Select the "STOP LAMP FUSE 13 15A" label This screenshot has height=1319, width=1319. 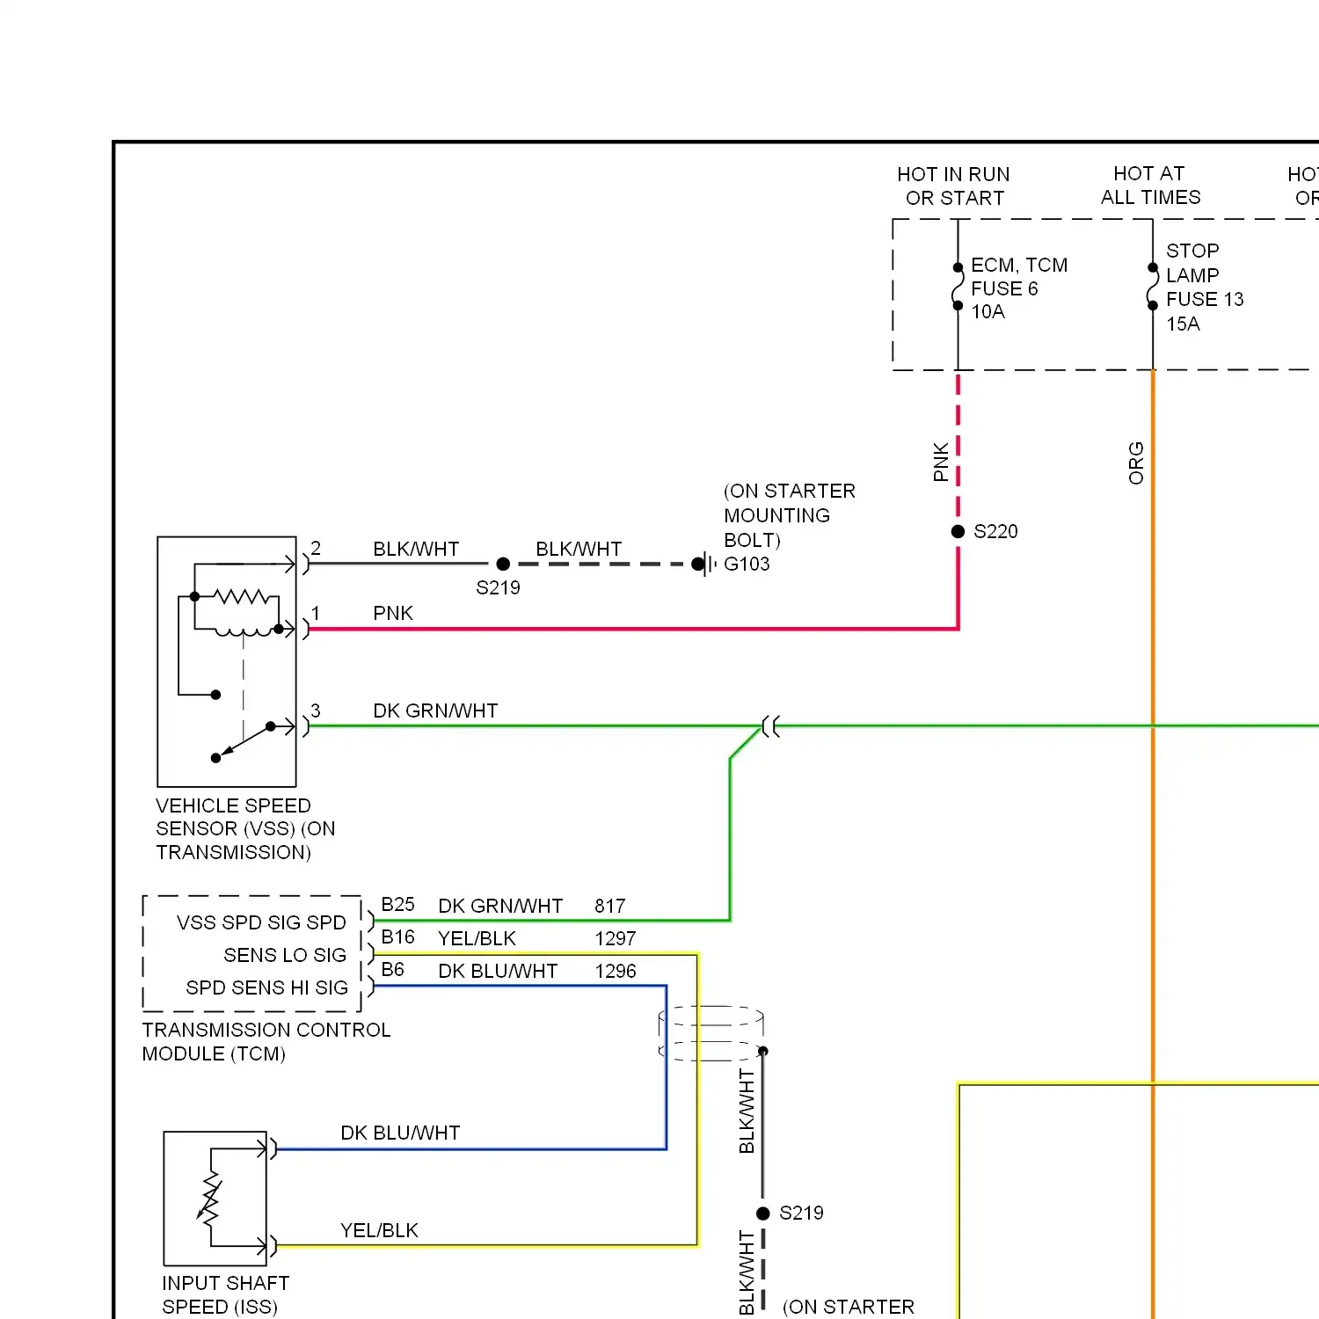pyautogui.click(x=1205, y=288)
